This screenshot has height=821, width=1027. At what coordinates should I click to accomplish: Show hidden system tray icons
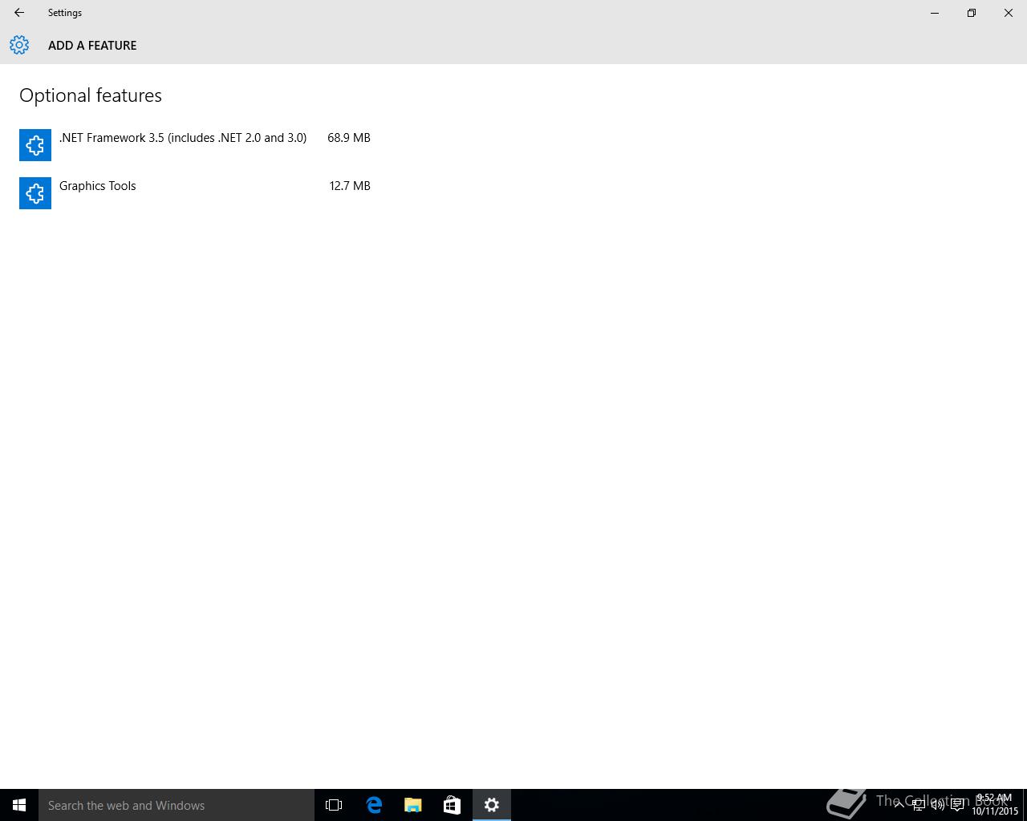899,805
